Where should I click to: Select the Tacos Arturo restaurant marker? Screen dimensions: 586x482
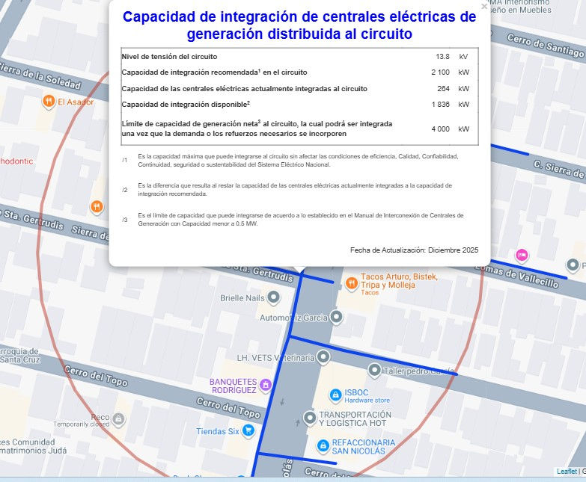351,284
